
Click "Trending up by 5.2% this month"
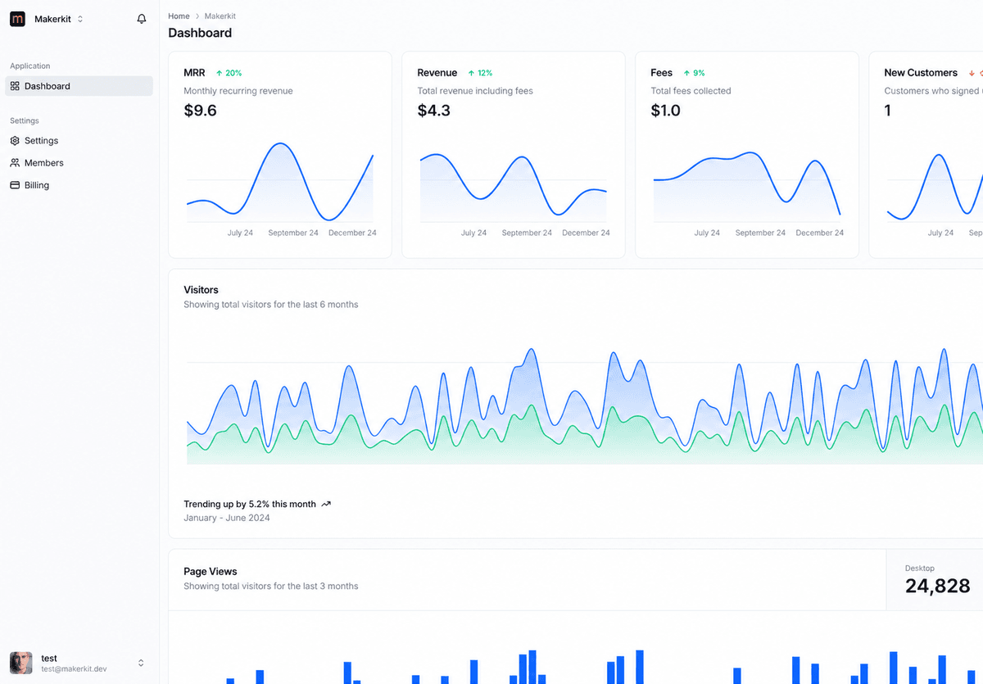click(x=250, y=505)
